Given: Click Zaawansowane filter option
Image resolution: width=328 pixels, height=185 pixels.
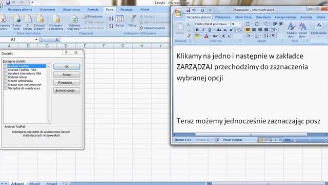Looking at the screenshot, I should click(x=153, y=28).
